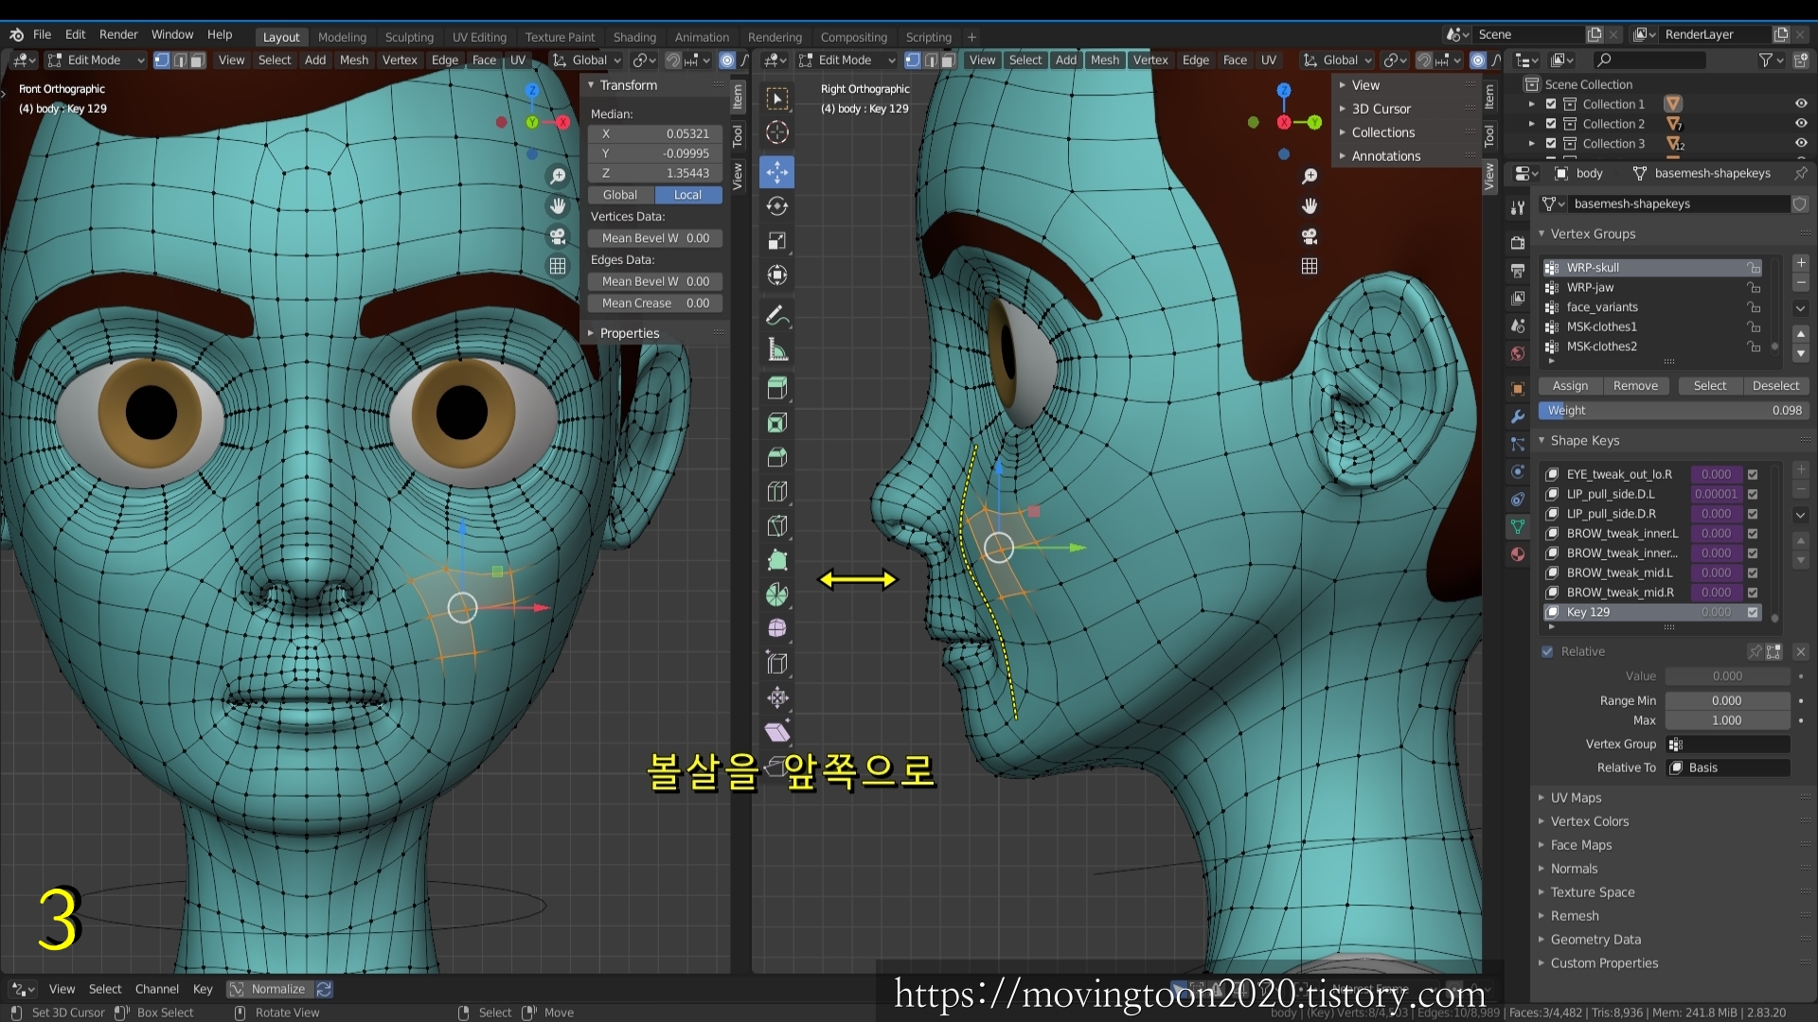Toggle EYE_tweak_out_lo.R shape key checkbox
Viewport: 1818px width, 1022px height.
pyautogui.click(x=1753, y=474)
